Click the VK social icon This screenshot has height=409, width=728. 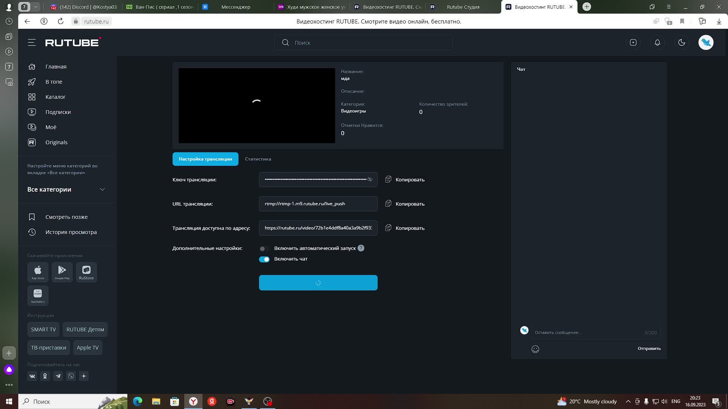[x=32, y=376]
